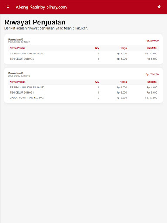Select the Penjualan #1 heading
Image resolution: width=167 pixels, height=223 pixels.
click(16, 73)
